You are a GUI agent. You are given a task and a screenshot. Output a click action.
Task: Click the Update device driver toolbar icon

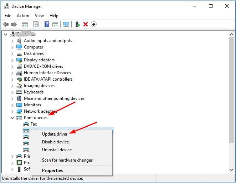pos(78,24)
